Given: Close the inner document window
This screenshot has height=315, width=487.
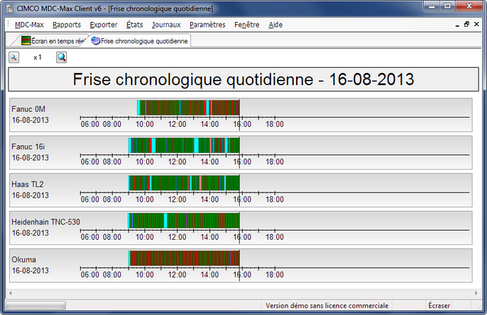Looking at the screenshot, I should [x=476, y=24].
